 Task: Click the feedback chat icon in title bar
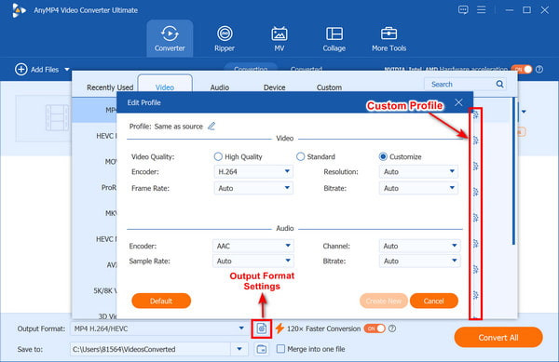[x=463, y=9]
